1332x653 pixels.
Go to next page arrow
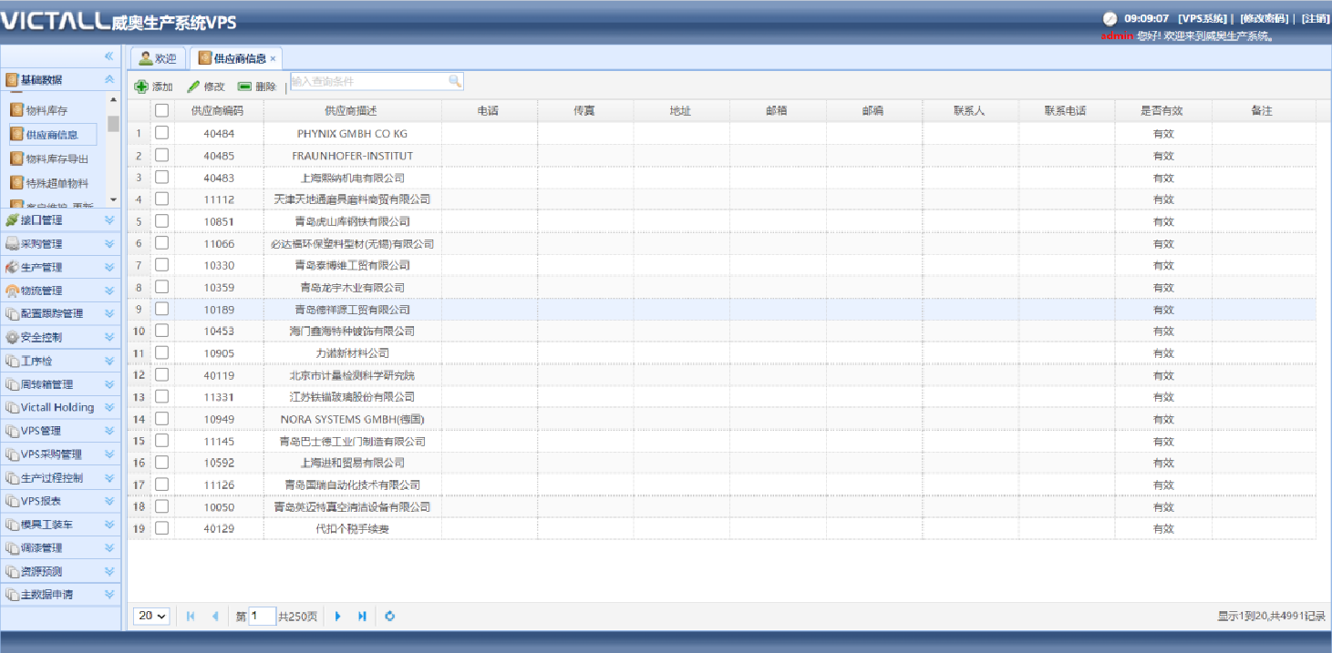(x=338, y=617)
